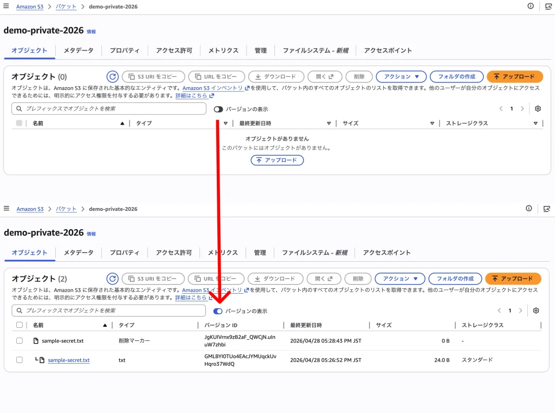Check the box for the 削除マーカー row
The width and height of the screenshot is (555, 413).
pyautogui.click(x=20, y=341)
